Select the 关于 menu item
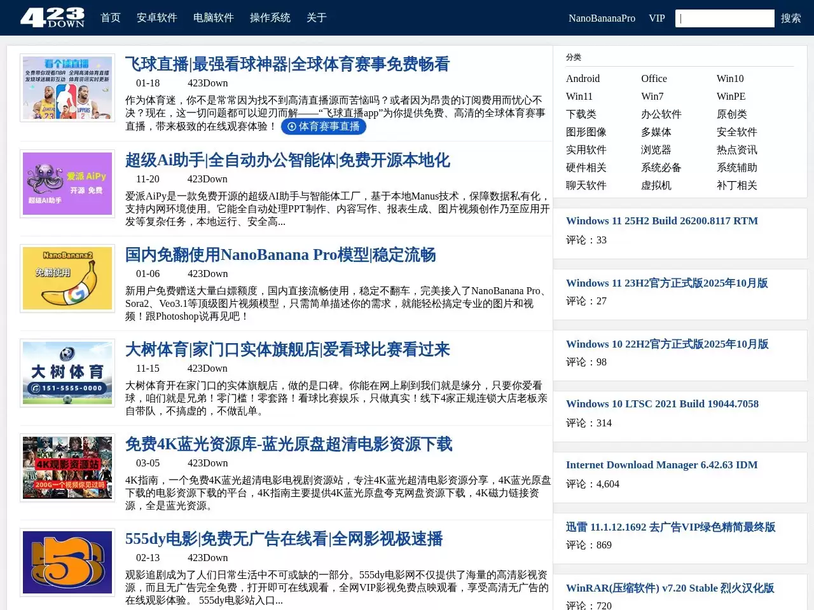The image size is (814, 610). coord(317,18)
